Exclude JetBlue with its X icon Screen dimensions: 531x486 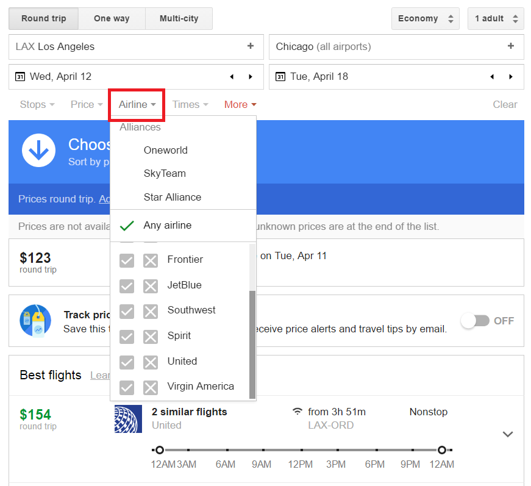[151, 286]
